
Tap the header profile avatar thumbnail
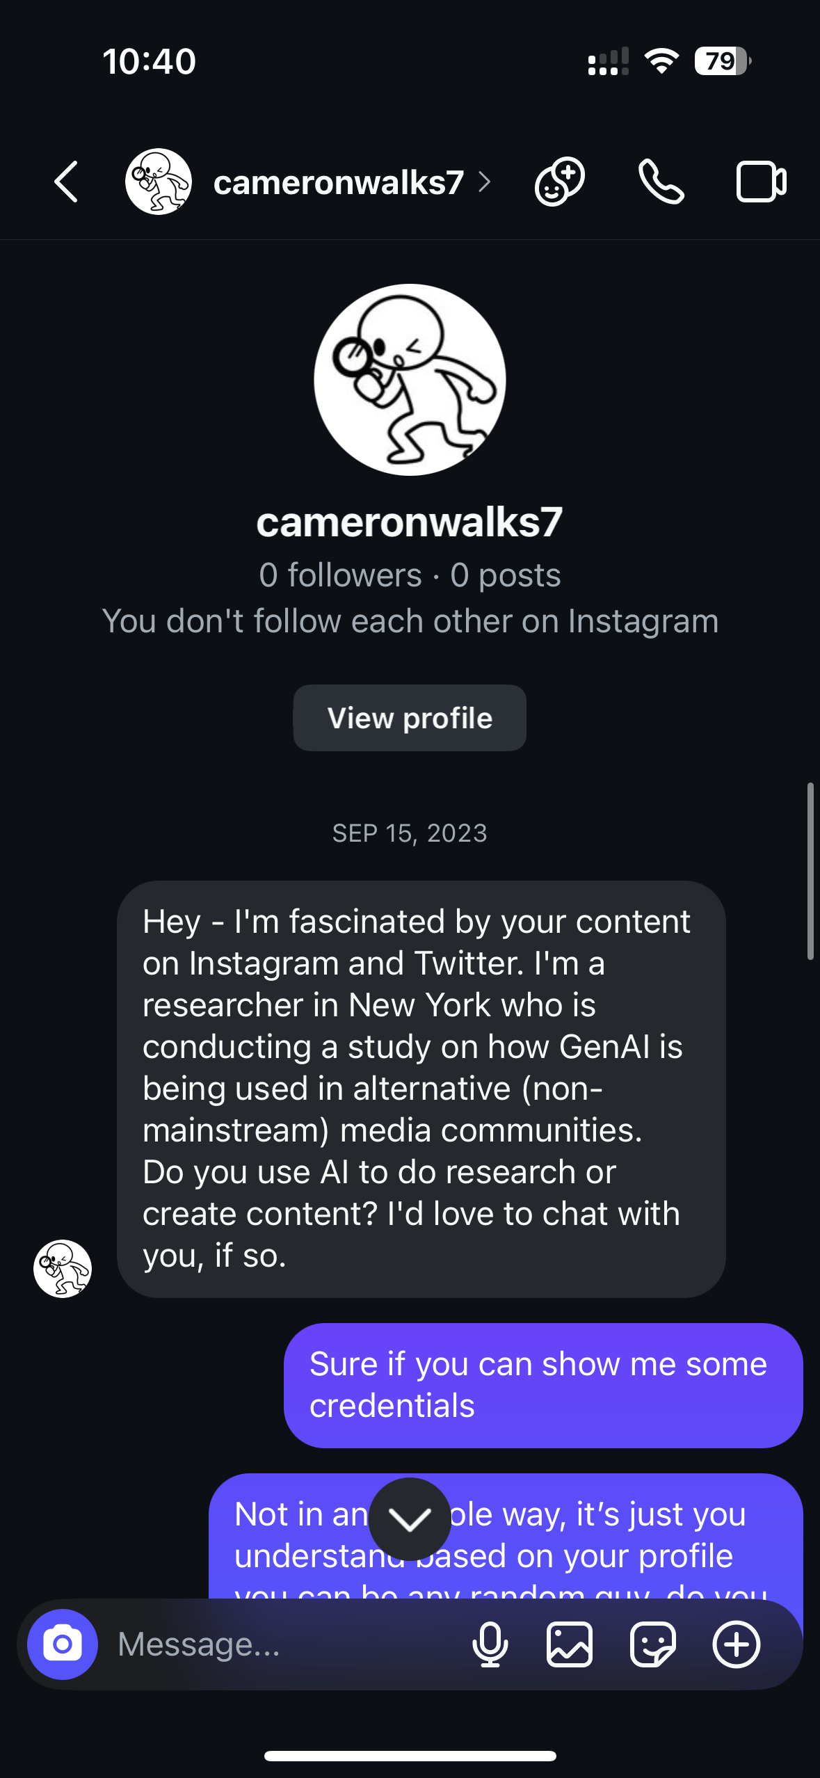tap(159, 182)
